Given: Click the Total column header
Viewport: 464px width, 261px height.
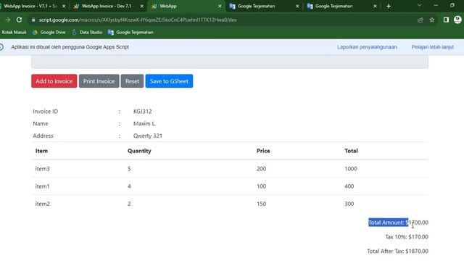Looking at the screenshot, I should (351, 151).
